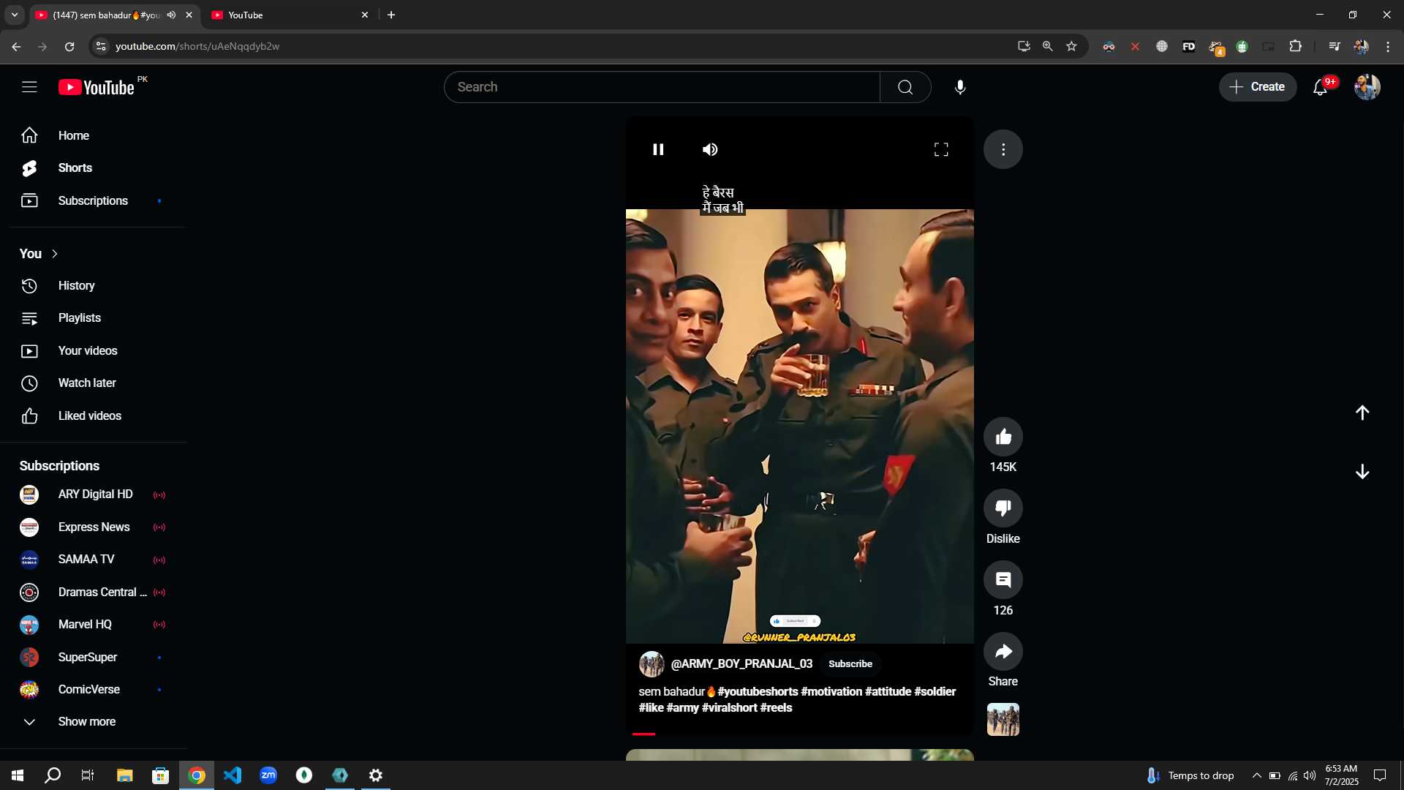Bookmark this page with star icon
This screenshot has height=790, width=1404.
(x=1071, y=46)
